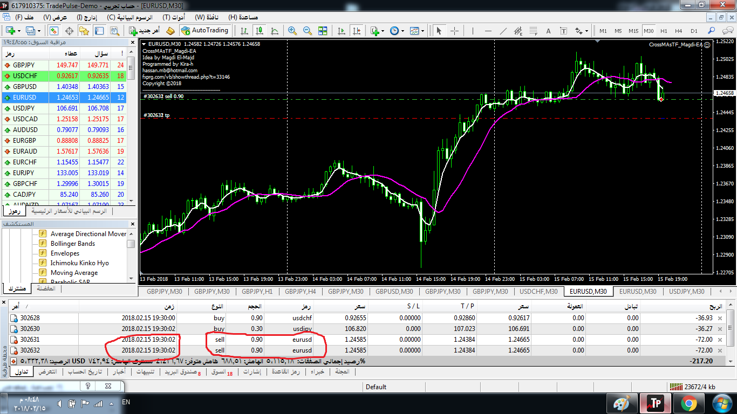Switch chart to candlesticks icon
737x414 pixels.
click(260, 31)
